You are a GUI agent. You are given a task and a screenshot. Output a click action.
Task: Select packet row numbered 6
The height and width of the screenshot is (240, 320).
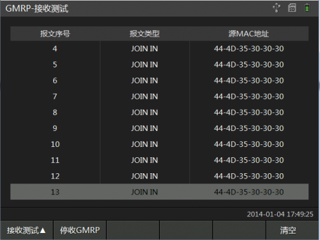(x=159, y=81)
